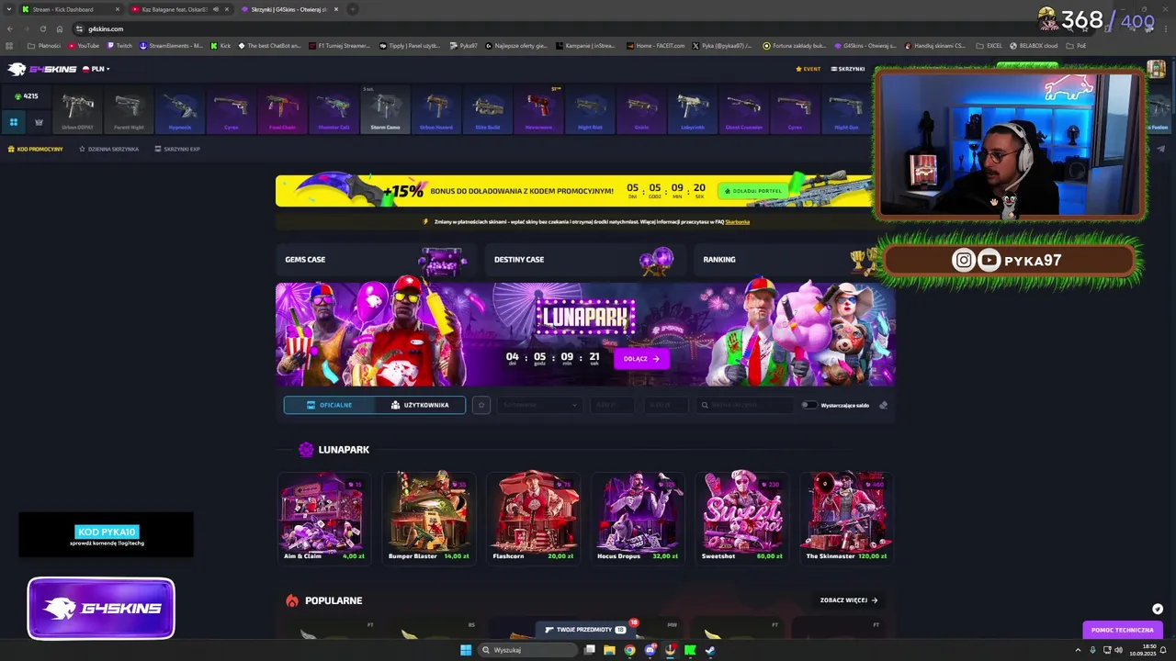Open the Ghost Crusader skin drop
Screen dimensions: 1176x661
click(744, 111)
